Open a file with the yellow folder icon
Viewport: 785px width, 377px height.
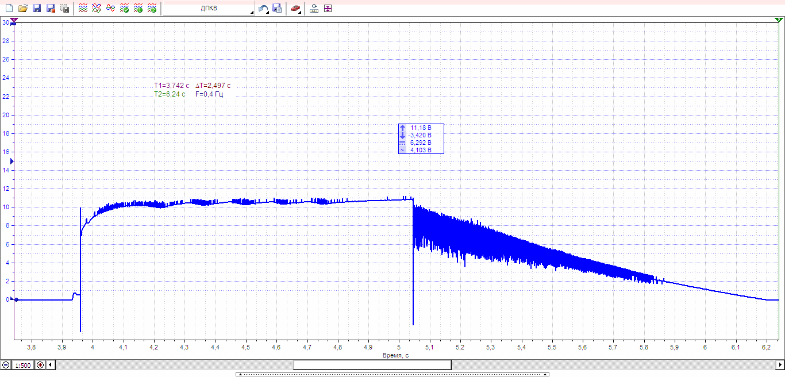(x=23, y=9)
